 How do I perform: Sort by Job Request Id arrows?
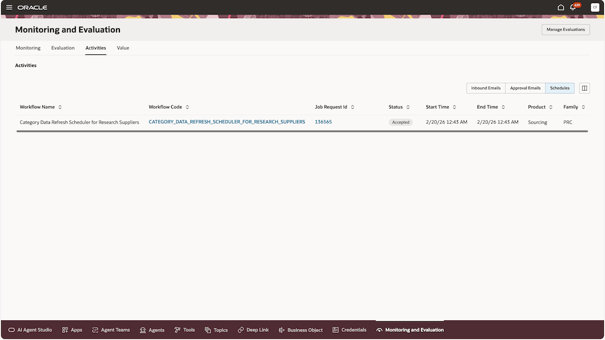click(352, 107)
